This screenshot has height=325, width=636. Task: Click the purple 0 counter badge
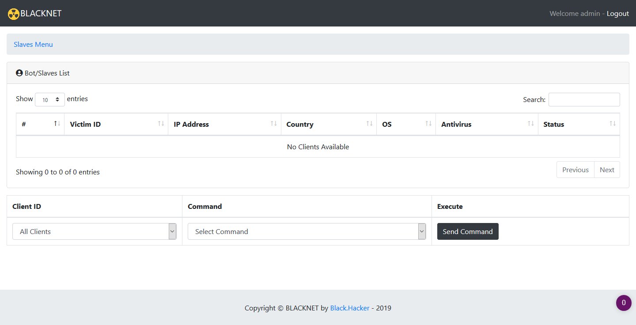[624, 303]
